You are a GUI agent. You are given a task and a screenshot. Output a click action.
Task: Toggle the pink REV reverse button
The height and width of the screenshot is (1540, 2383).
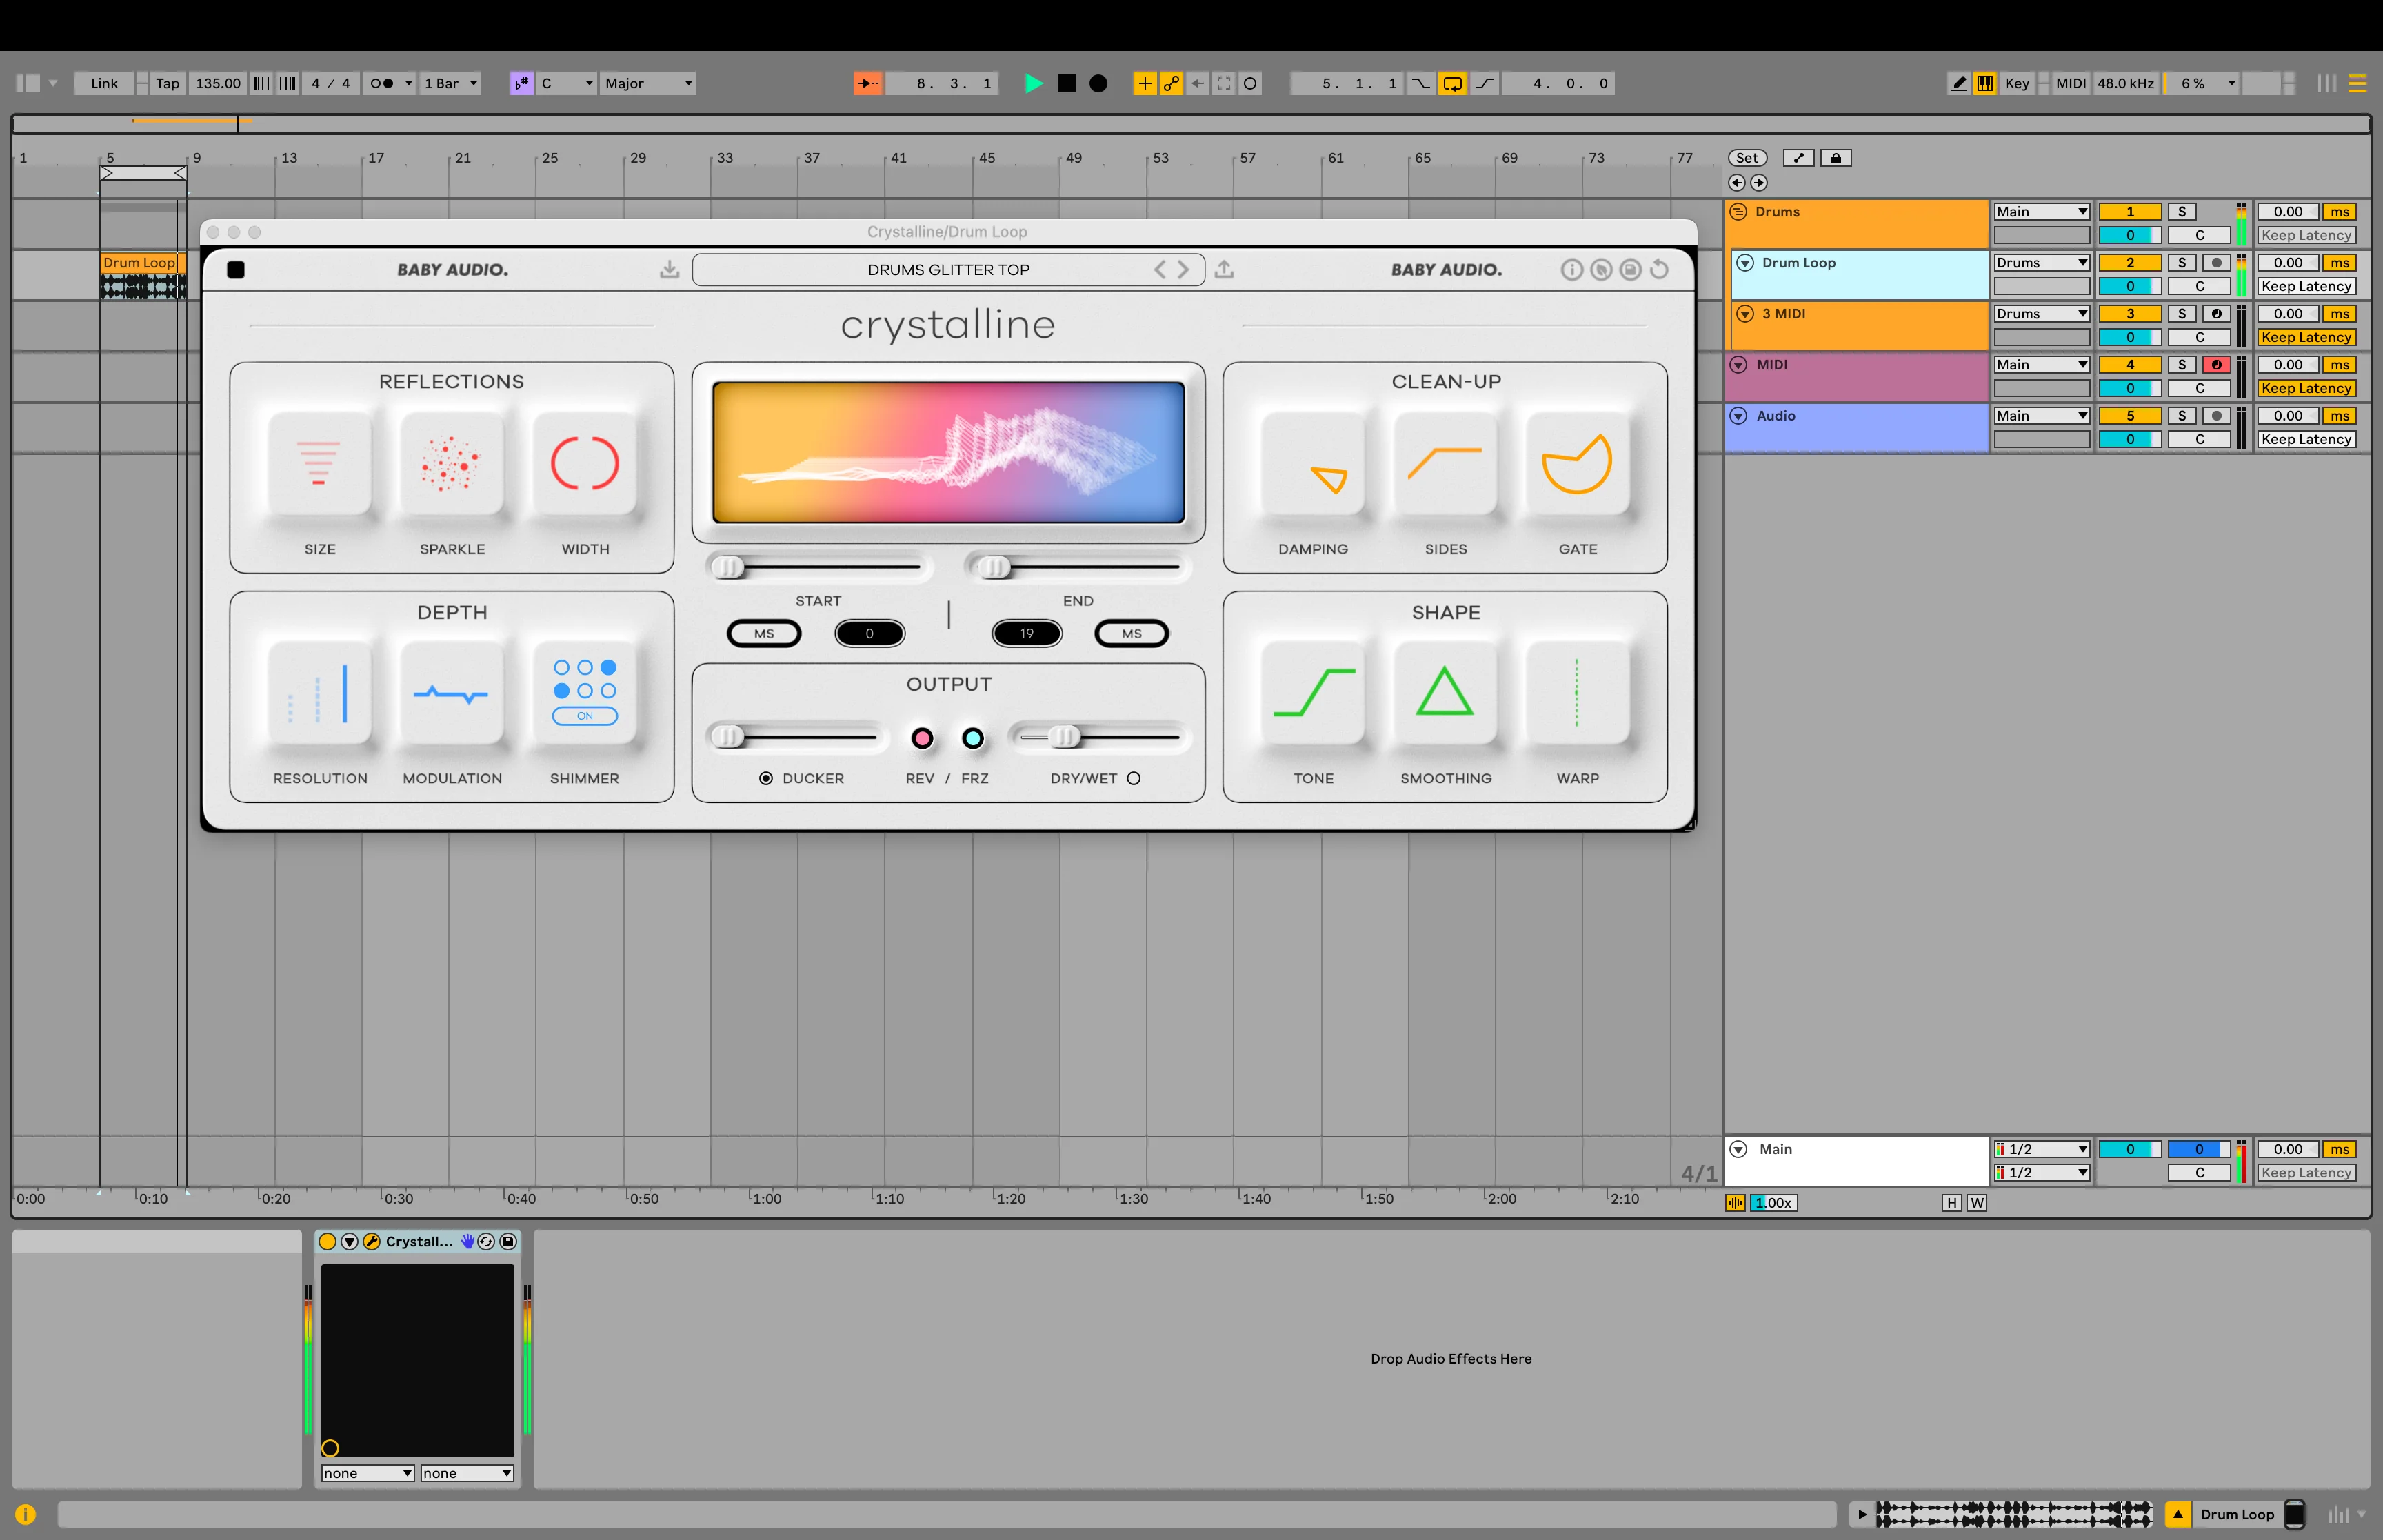tap(922, 738)
